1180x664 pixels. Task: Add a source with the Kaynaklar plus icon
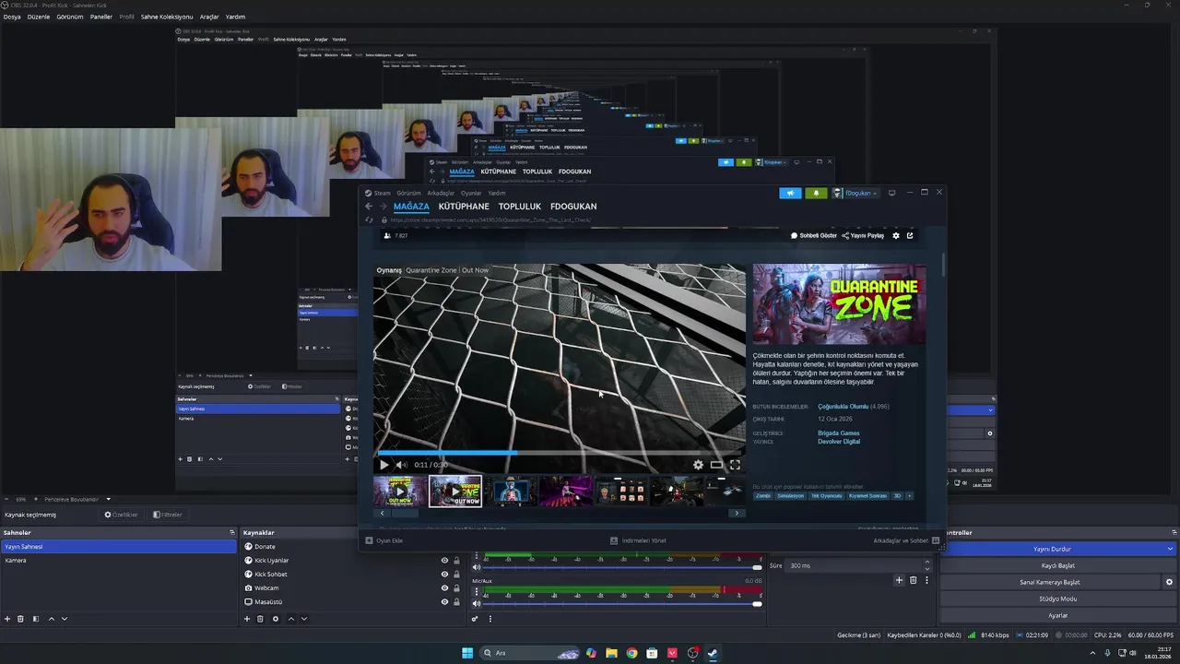click(x=247, y=619)
